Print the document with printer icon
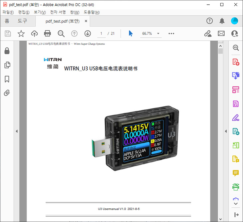243x222 pixels. (47, 34)
